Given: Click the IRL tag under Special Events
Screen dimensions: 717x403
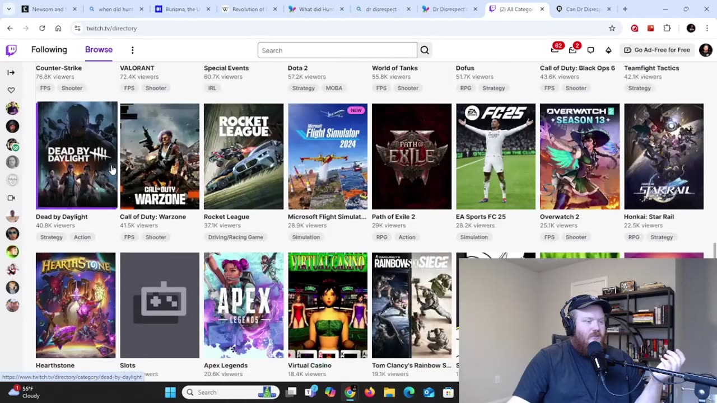Looking at the screenshot, I should [x=212, y=88].
